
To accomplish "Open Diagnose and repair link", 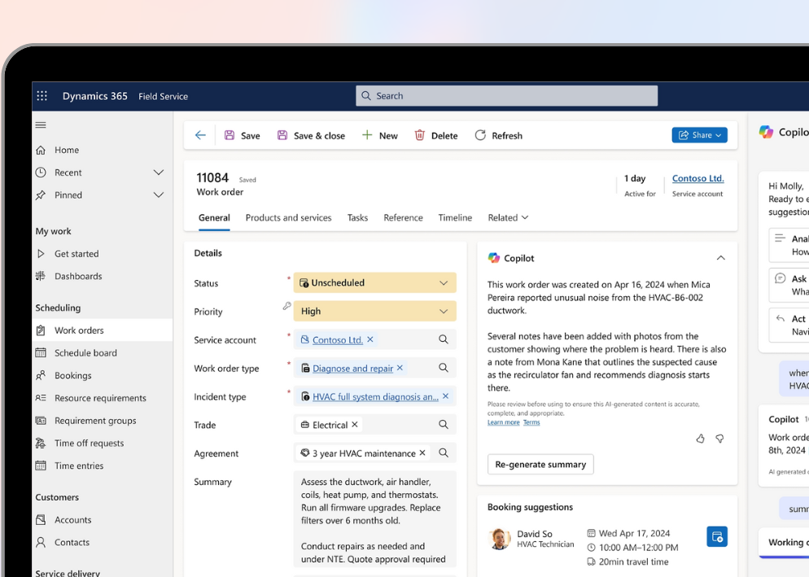I will [x=353, y=369].
